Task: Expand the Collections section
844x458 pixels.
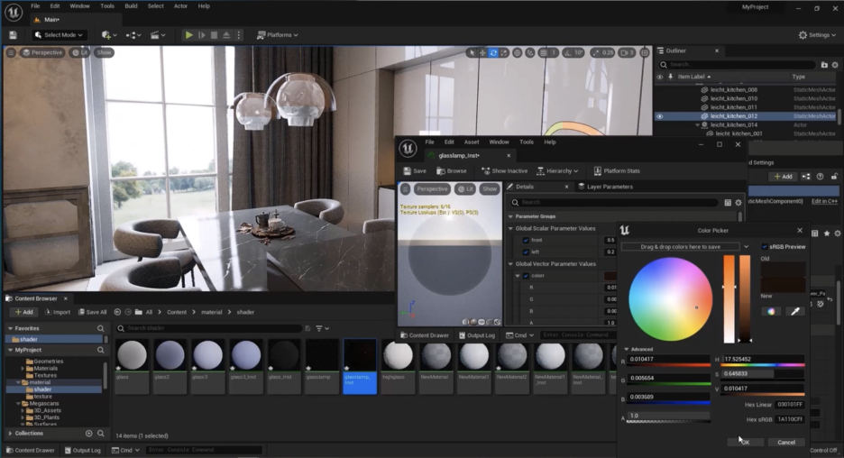Action: (10, 434)
